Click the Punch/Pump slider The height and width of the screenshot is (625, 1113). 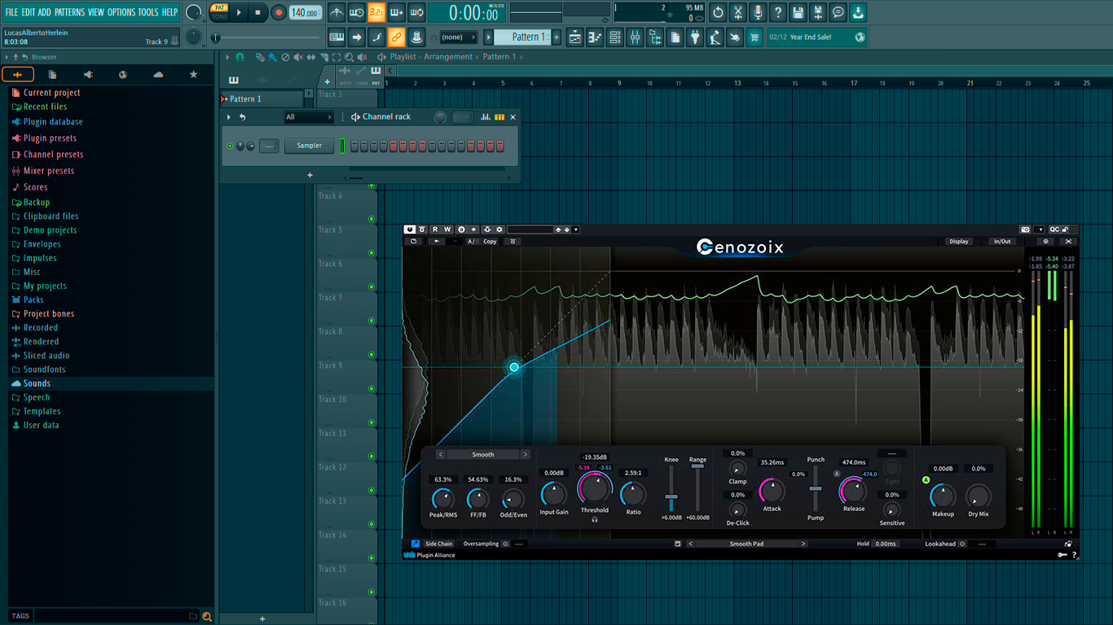815,488
